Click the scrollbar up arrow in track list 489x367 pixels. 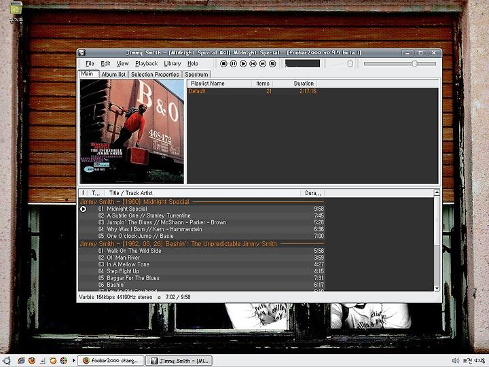click(437, 192)
